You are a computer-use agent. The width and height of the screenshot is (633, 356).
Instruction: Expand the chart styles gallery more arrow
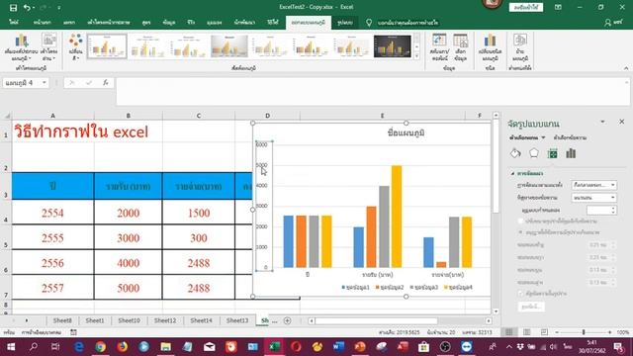pyautogui.click(x=417, y=56)
